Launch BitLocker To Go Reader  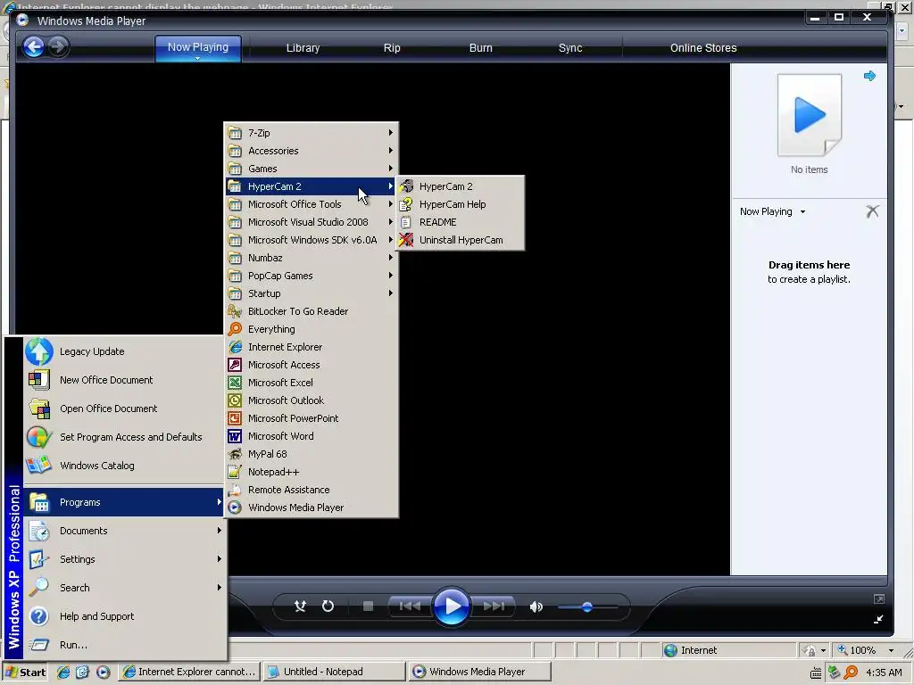pos(312,311)
